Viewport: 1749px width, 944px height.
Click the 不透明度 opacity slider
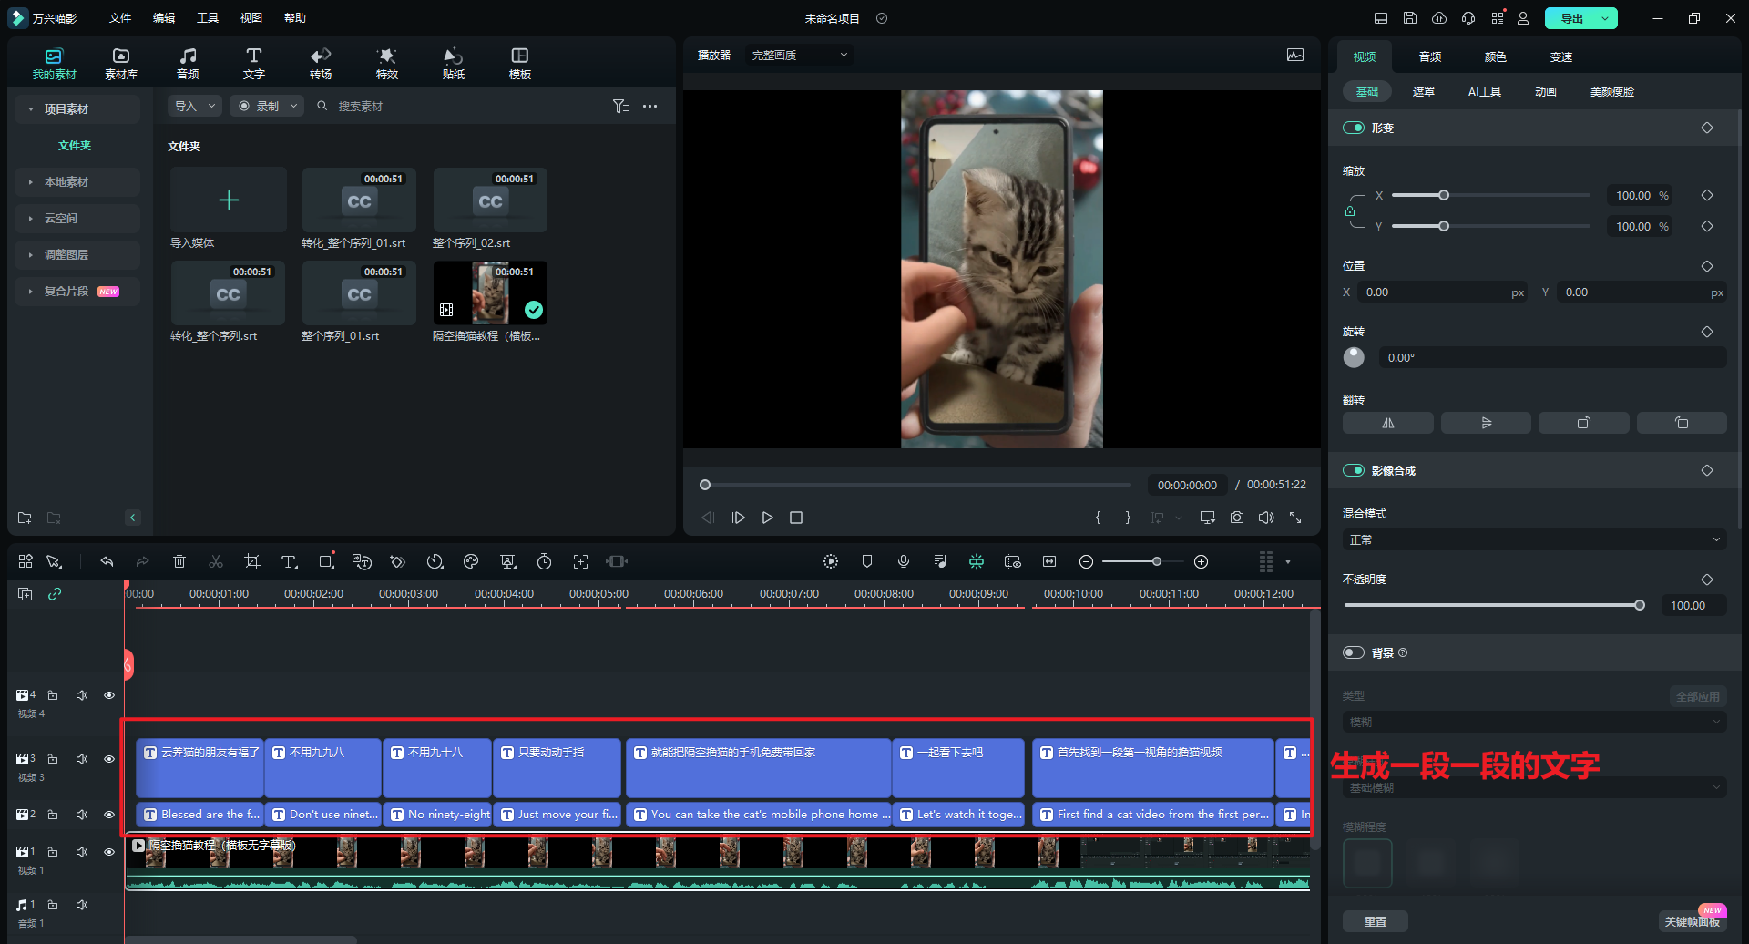[1491, 605]
